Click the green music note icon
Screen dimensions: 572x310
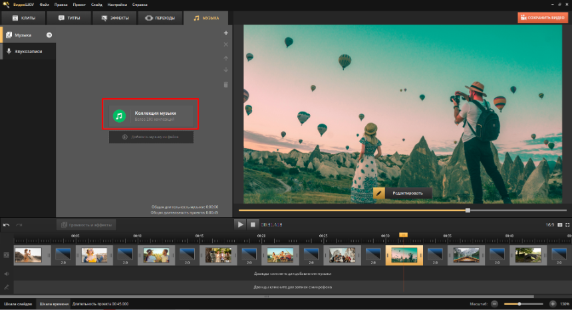[x=119, y=116]
